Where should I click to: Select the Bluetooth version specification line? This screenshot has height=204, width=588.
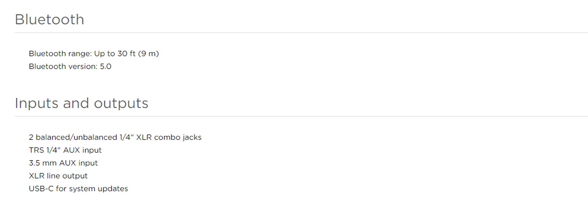click(70, 67)
